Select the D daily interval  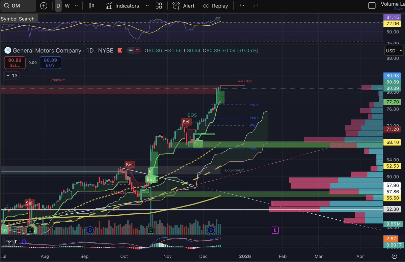pos(58,6)
